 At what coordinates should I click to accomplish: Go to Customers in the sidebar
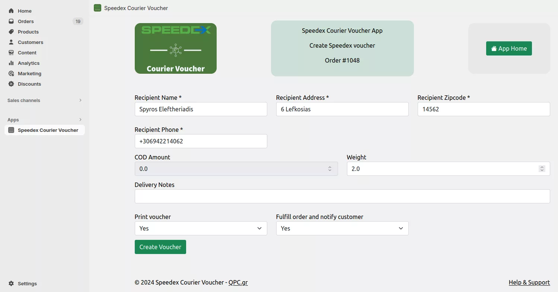pyautogui.click(x=31, y=42)
